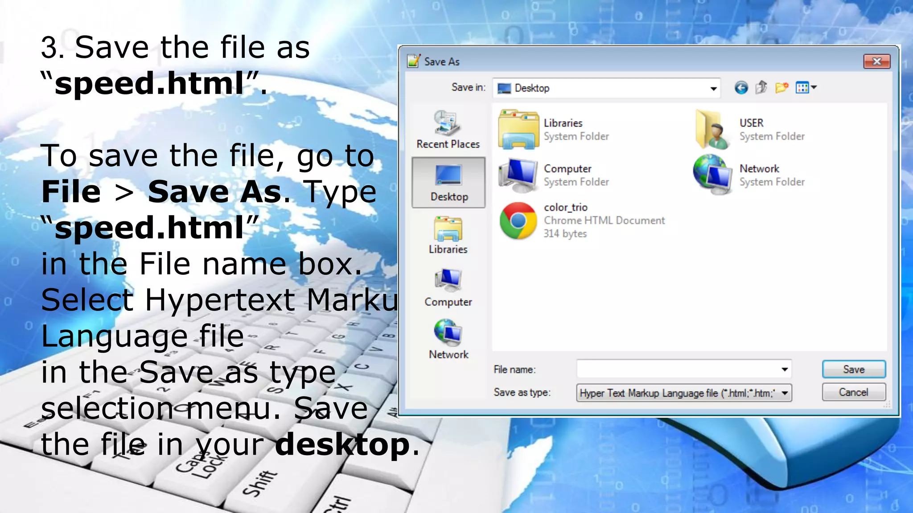This screenshot has width=913, height=513.
Task: Select Desktop in the places sidebar
Action: point(448,183)
